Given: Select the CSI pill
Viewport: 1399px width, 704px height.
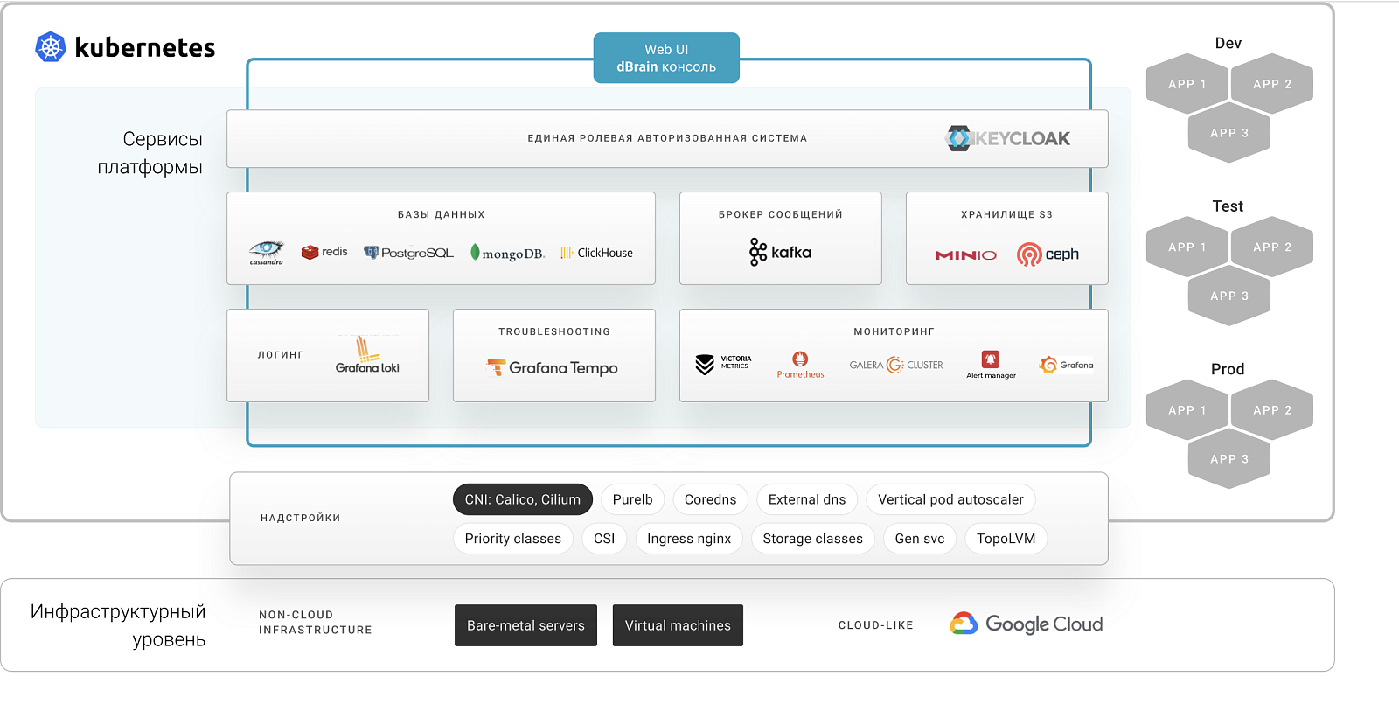Looking at the screenshot, I should point(604,539).
